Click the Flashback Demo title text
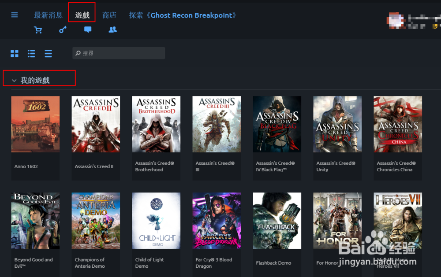 pyautogui.click(x=273, y=262)
